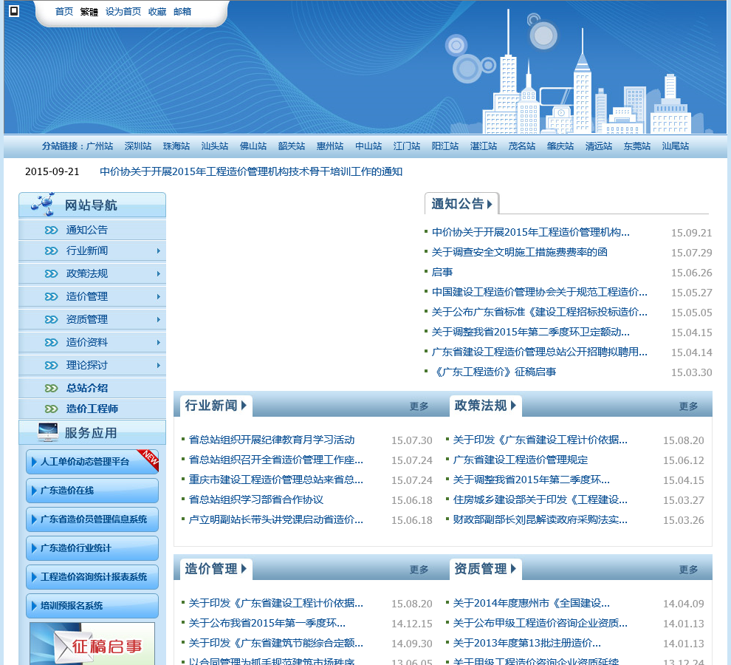Switch to 繁體 in the top menu

(x=89, y=12)
